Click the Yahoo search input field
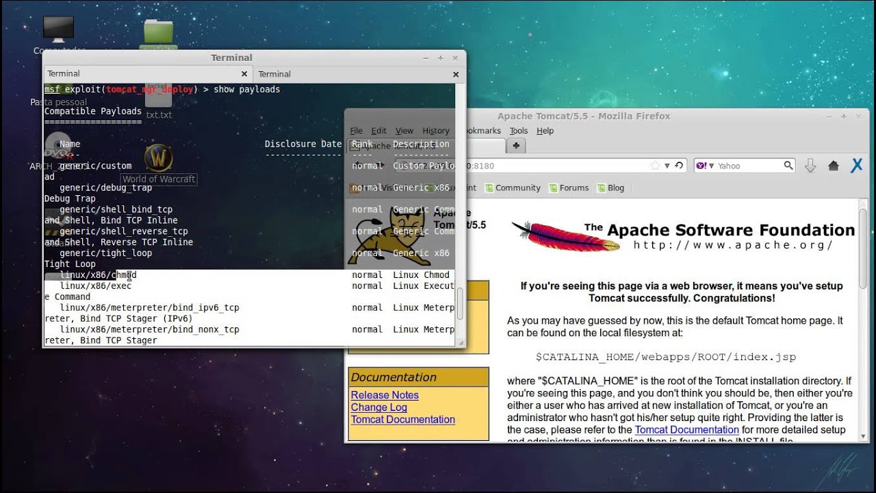Image resolution: width=876 pixels, height=493 pixels. pos(749,166)
